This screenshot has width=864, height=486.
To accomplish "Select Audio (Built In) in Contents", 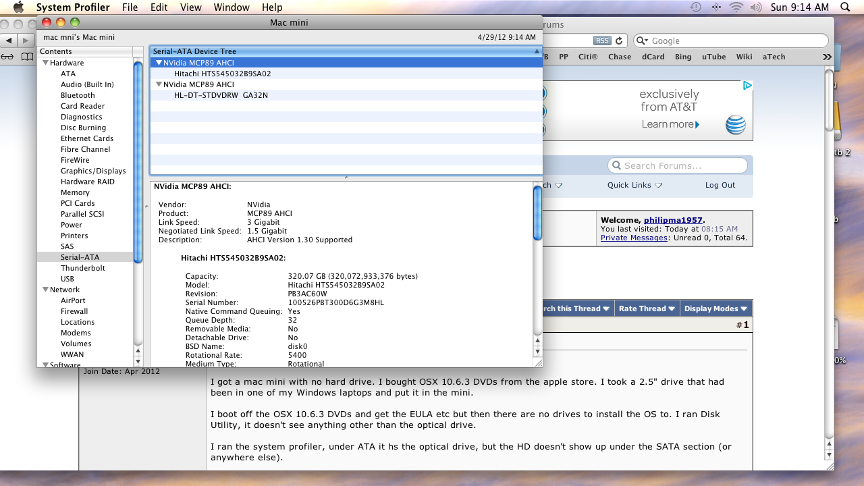I will coord(87,84).
